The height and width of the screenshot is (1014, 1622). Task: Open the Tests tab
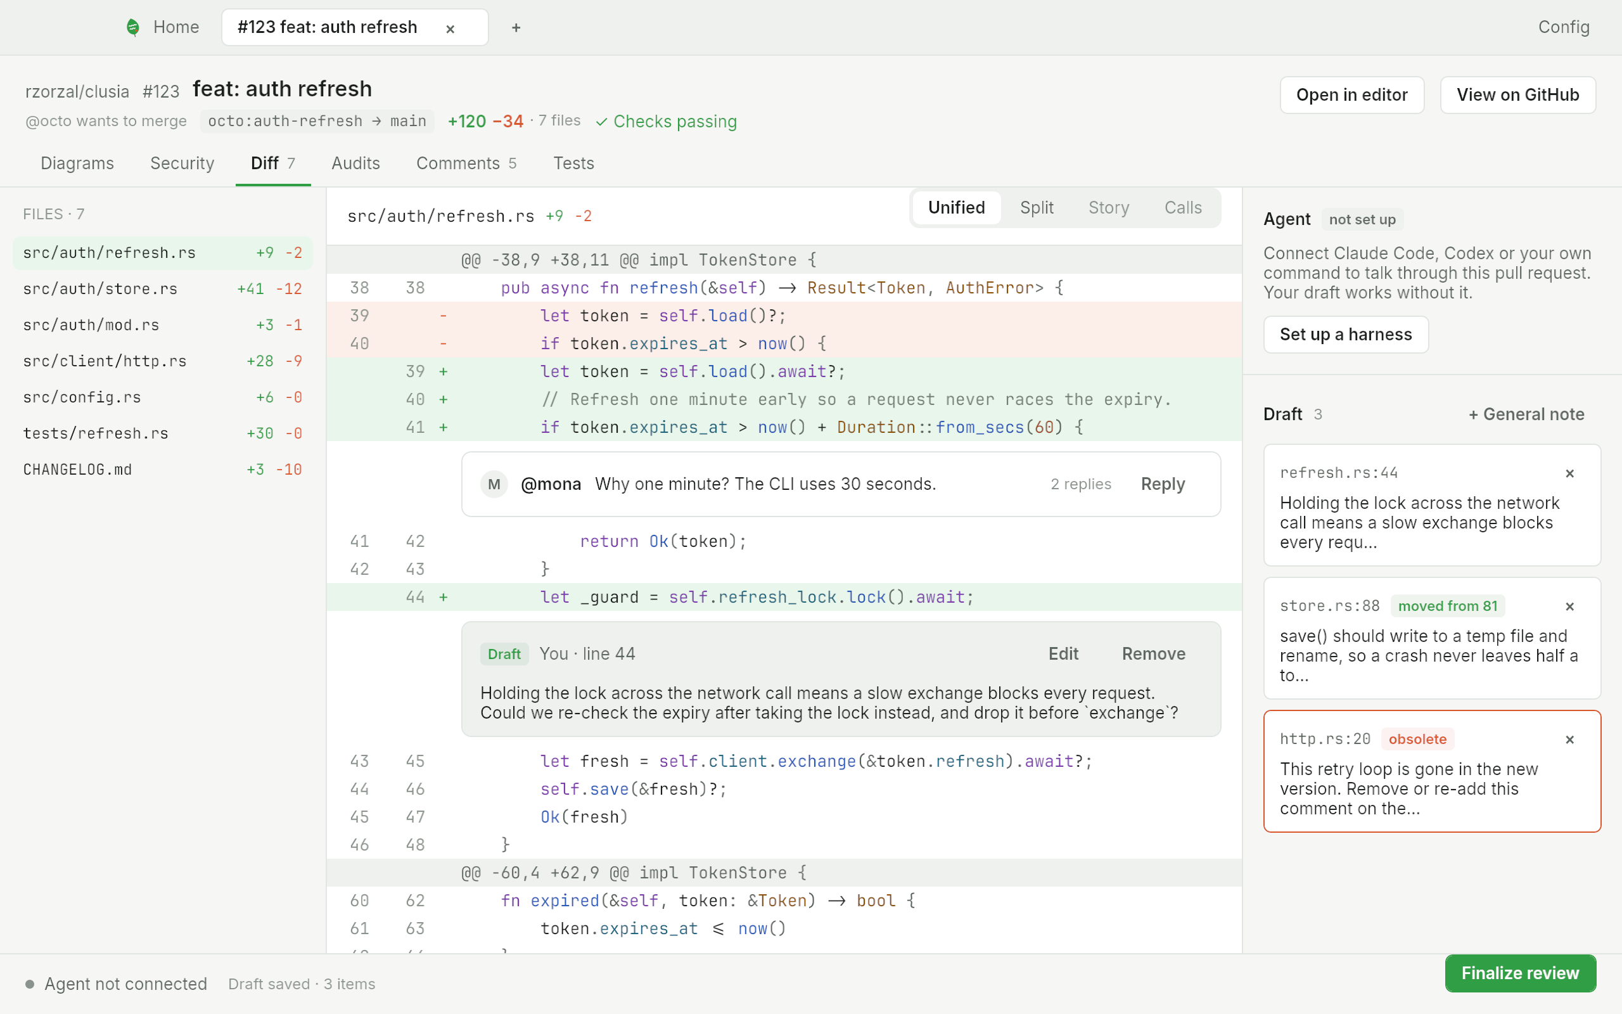click(574, 164)
